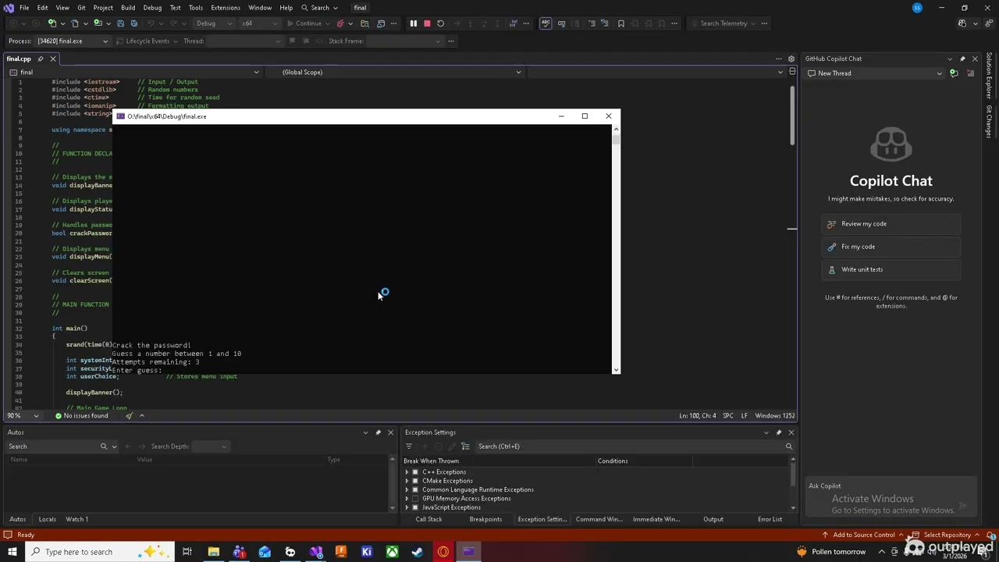Open Steam from the taskbar
The width and height of the screenshot is (999, 562).
pos(418,552)
